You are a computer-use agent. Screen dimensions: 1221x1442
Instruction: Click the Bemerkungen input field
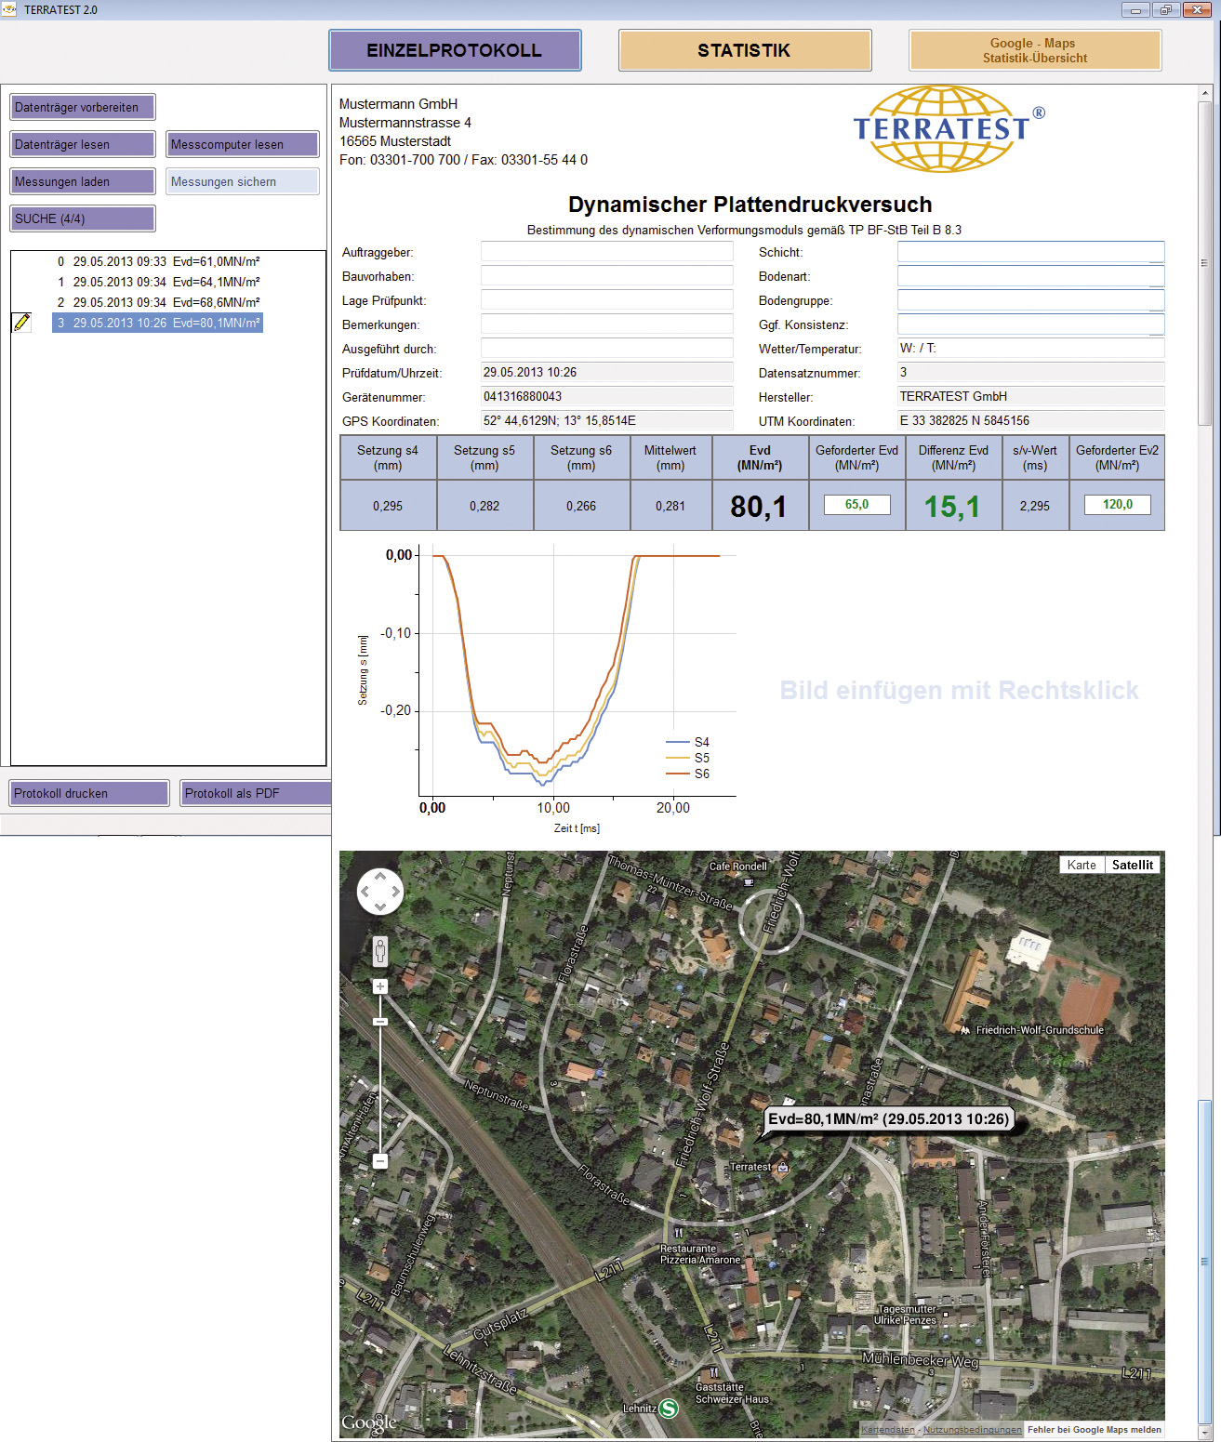pos(606,324)
